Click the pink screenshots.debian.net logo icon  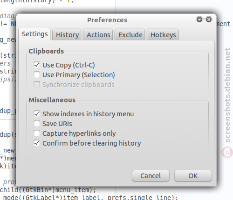pos(227,153)
